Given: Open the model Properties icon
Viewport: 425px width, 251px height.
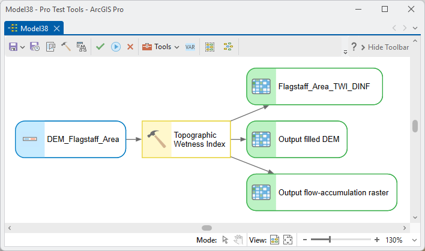Looking at the screenshot, I should [x=50, y=47].
